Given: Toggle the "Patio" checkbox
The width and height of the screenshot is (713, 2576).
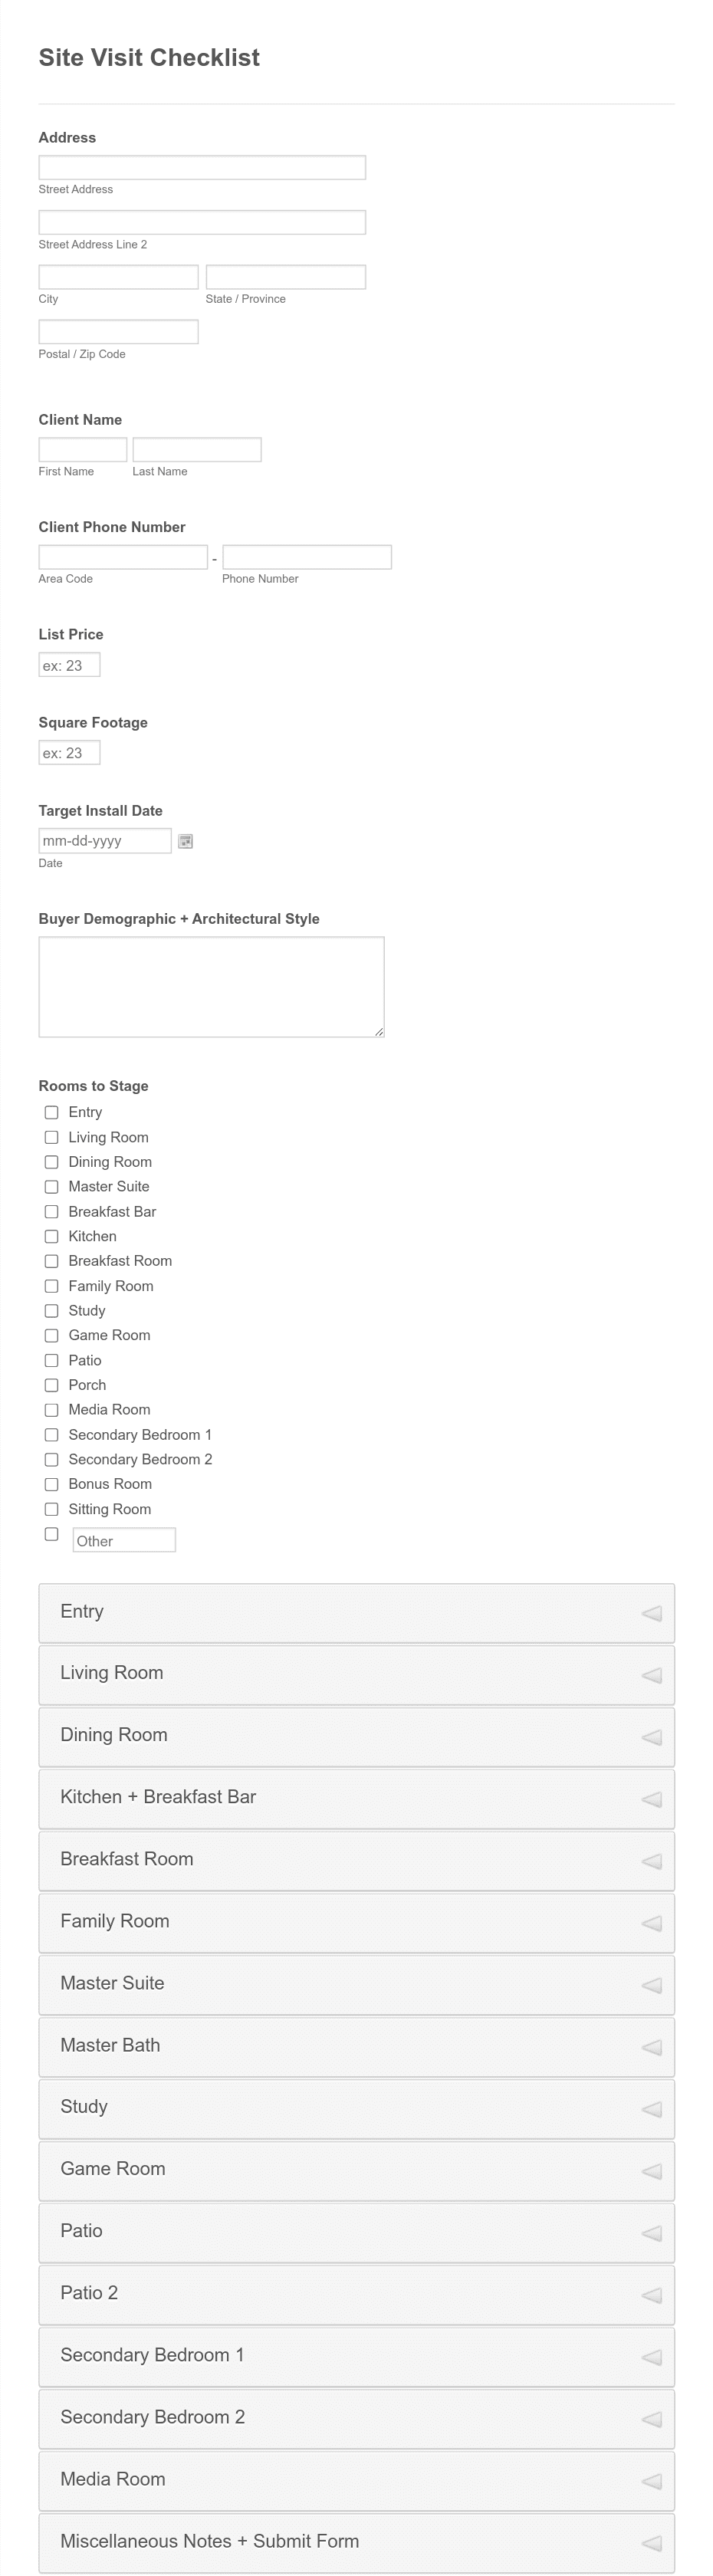Looking at the screenshot, I should pyautogui.click(x=51, y=1360).
